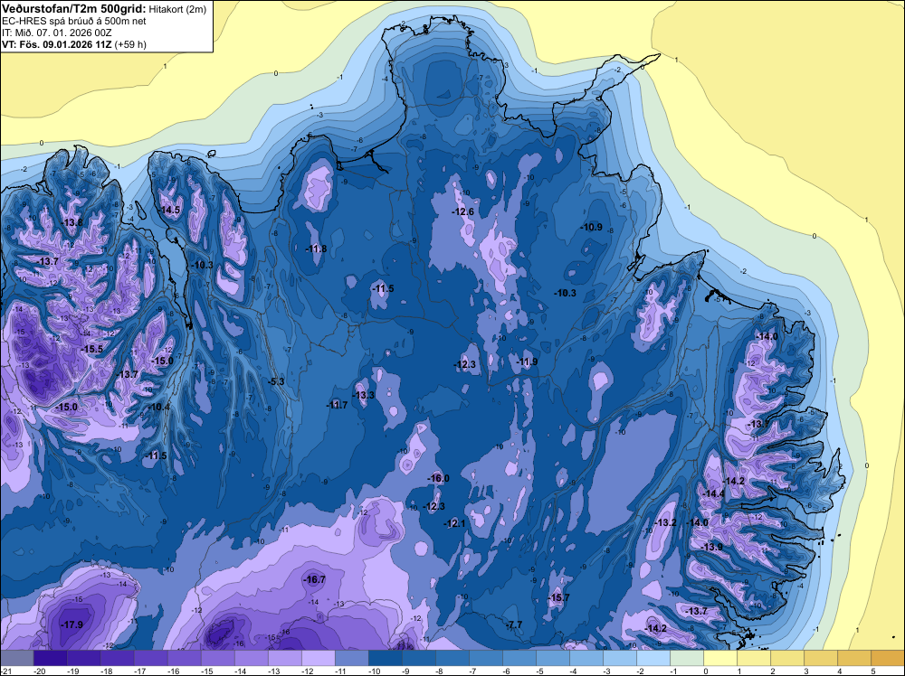This screenshot has height=676, width=905.
Task: Click the -14.5 temperature label
Action: 169,210
